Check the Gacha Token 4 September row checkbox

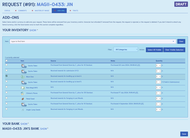click(x=6, y=103)
